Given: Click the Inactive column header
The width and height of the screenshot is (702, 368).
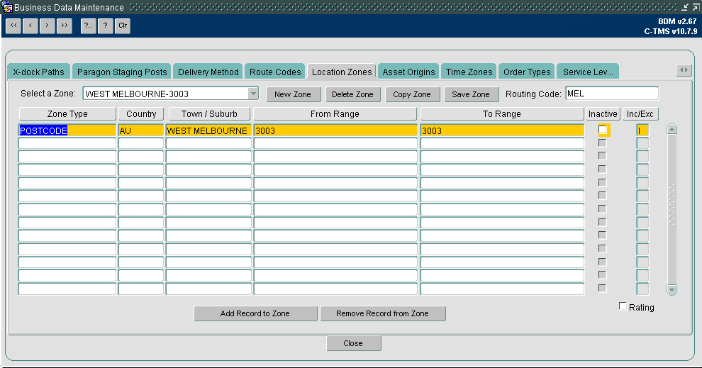Looking at the screenshot, I should tap(603, 114).
